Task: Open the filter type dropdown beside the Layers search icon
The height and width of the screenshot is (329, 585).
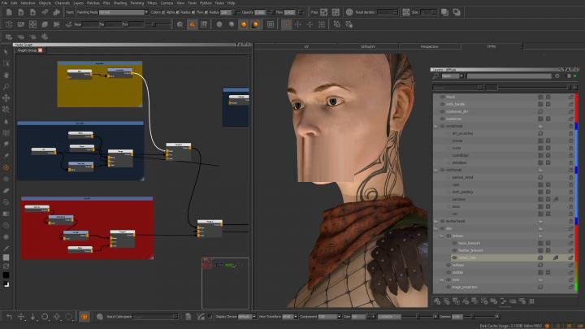Action: (453, 76)
